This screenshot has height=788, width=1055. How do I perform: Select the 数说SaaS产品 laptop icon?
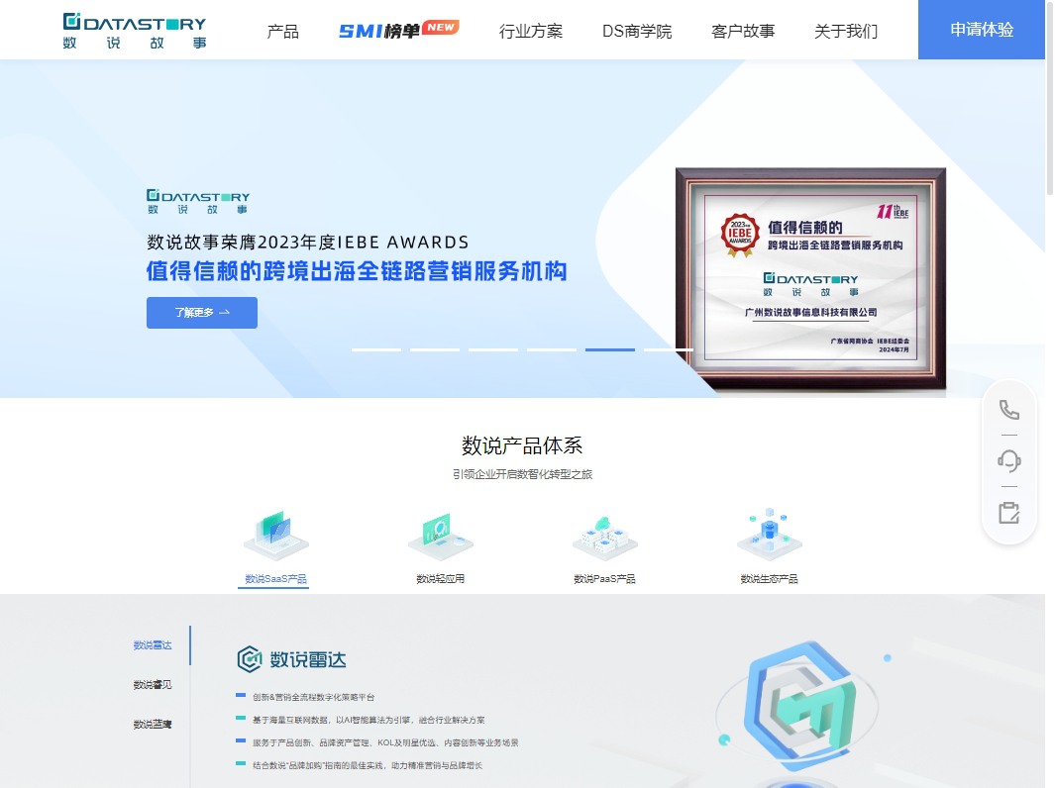point(275,536)
